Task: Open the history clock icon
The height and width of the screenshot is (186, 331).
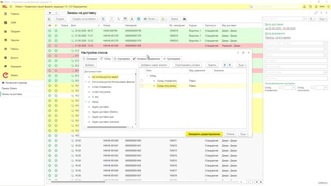Action: pyautogui.click(x=310, y=7)
